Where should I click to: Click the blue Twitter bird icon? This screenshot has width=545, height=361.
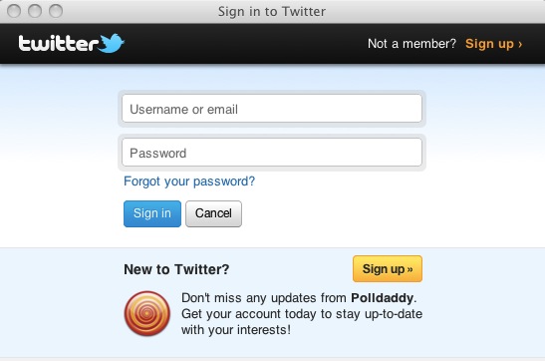(x=111, y=43)
